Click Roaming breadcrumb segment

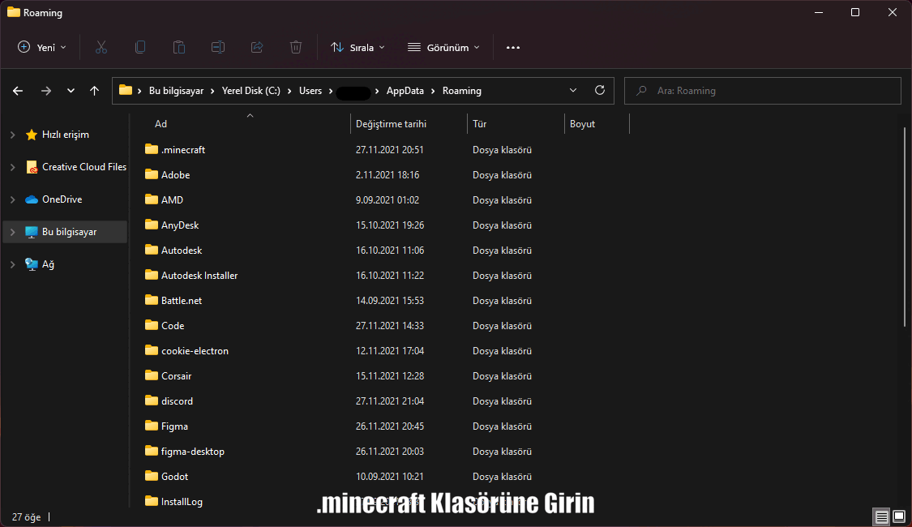[x=462, y=91]
